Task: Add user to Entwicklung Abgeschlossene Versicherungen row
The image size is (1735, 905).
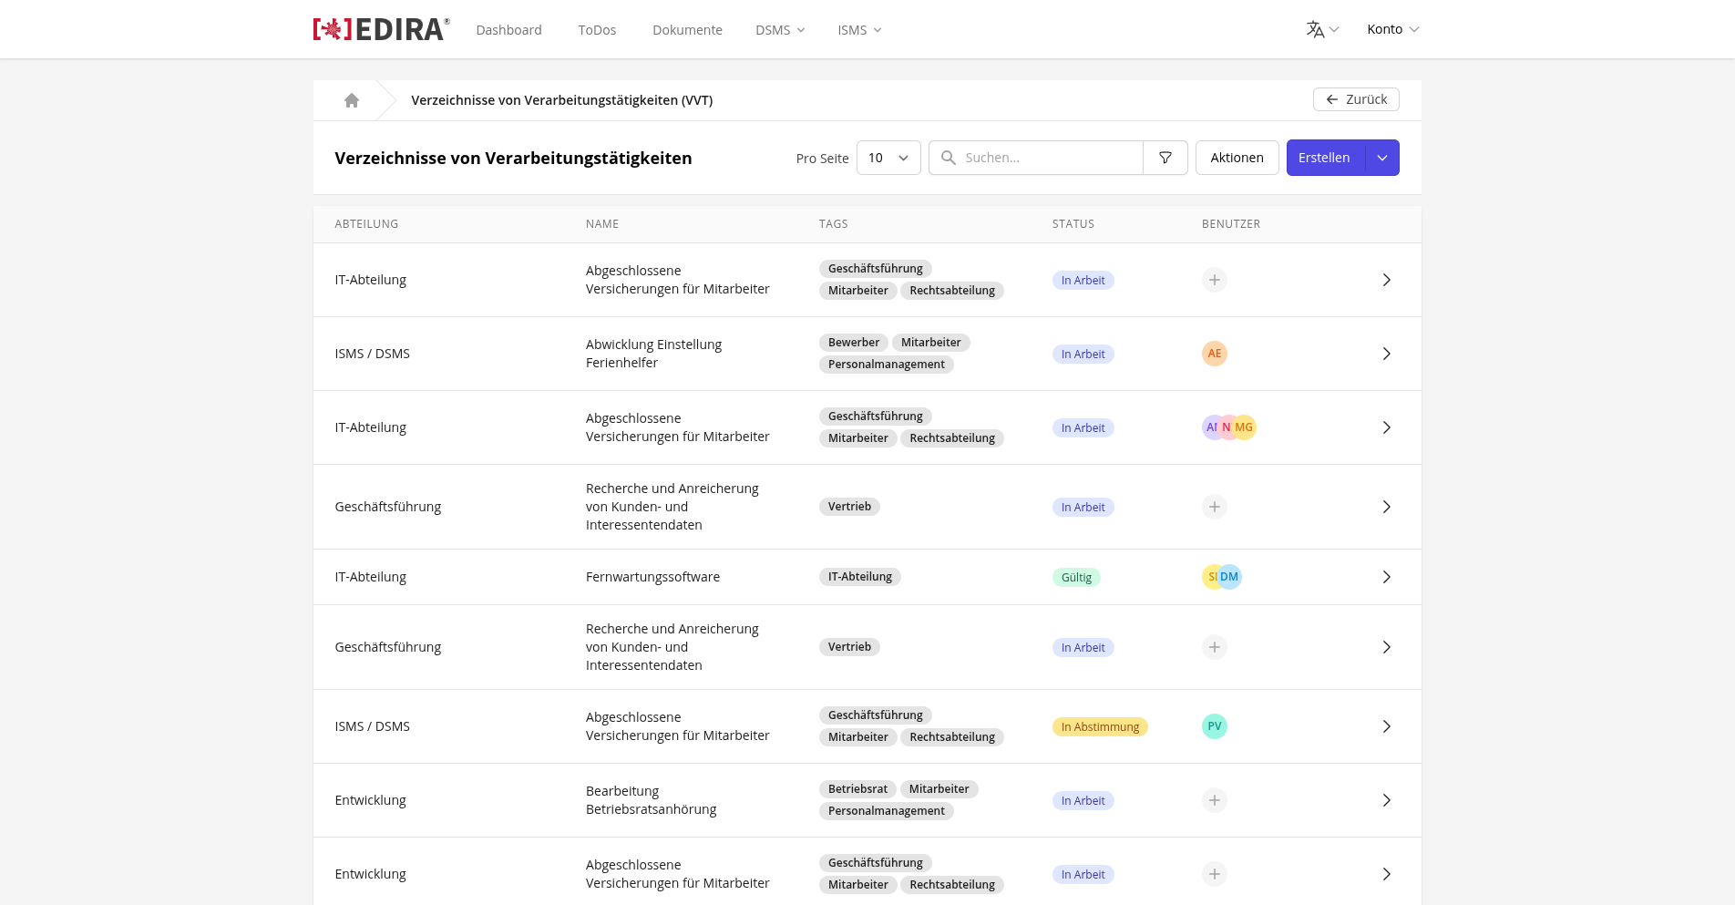Action: [x=1215, y=874]
